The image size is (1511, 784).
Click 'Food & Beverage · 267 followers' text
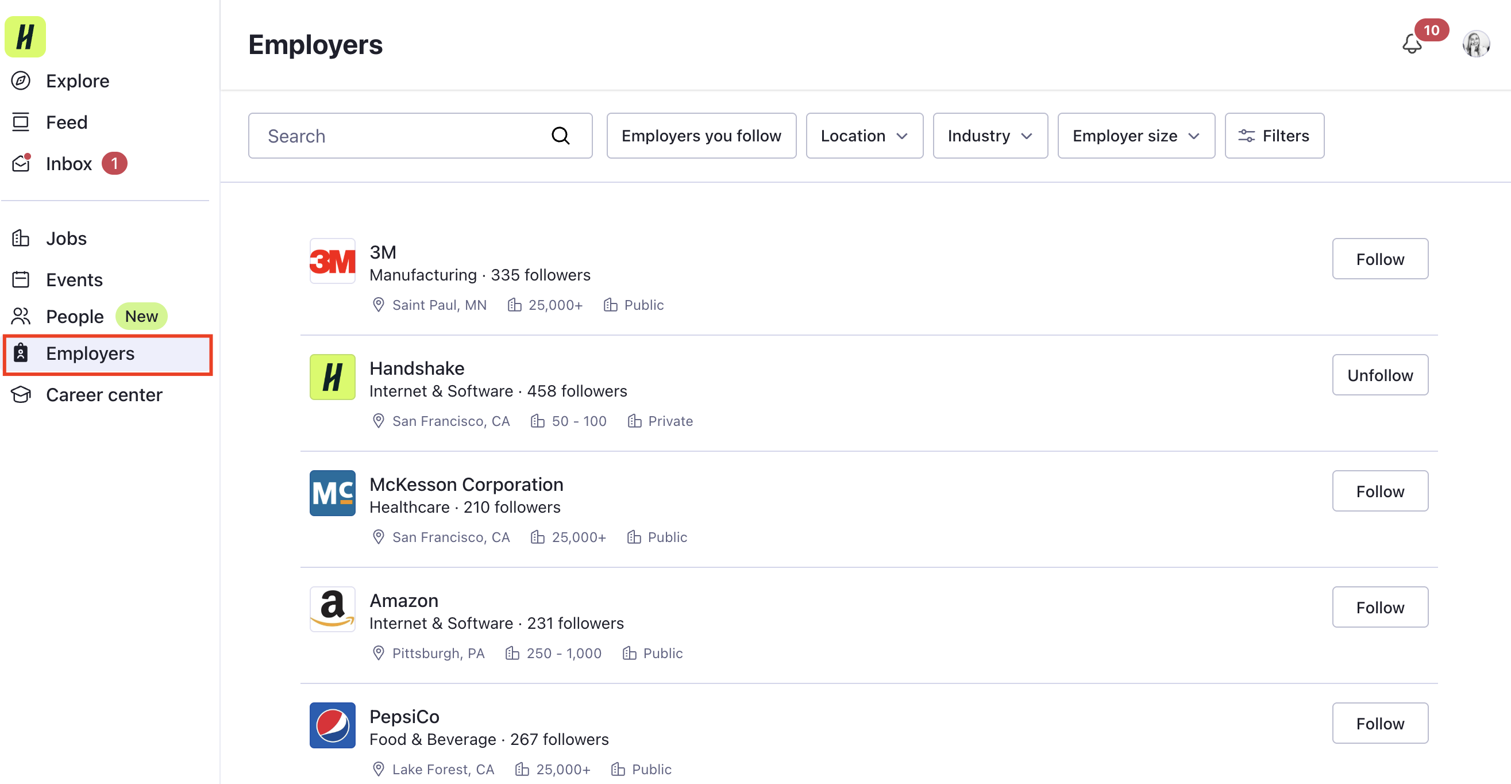pos(488,740)
